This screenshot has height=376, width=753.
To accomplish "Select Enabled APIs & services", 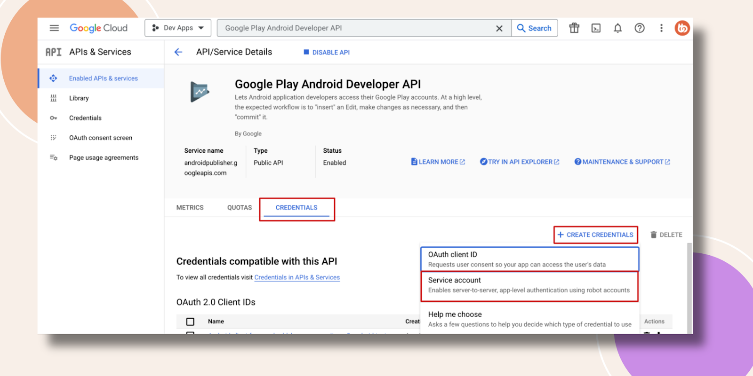I will click(x=101, y=78).
